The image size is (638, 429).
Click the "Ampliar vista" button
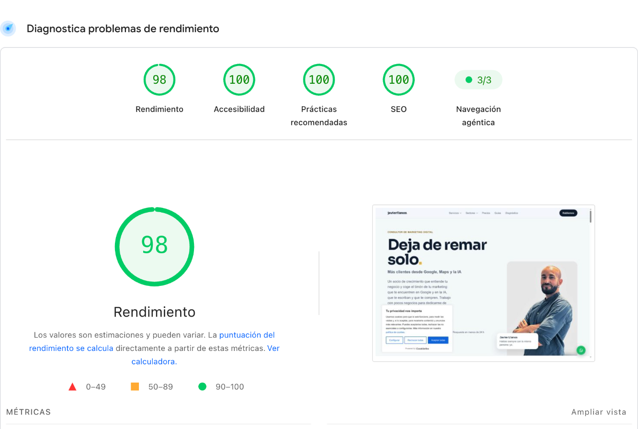599,412
